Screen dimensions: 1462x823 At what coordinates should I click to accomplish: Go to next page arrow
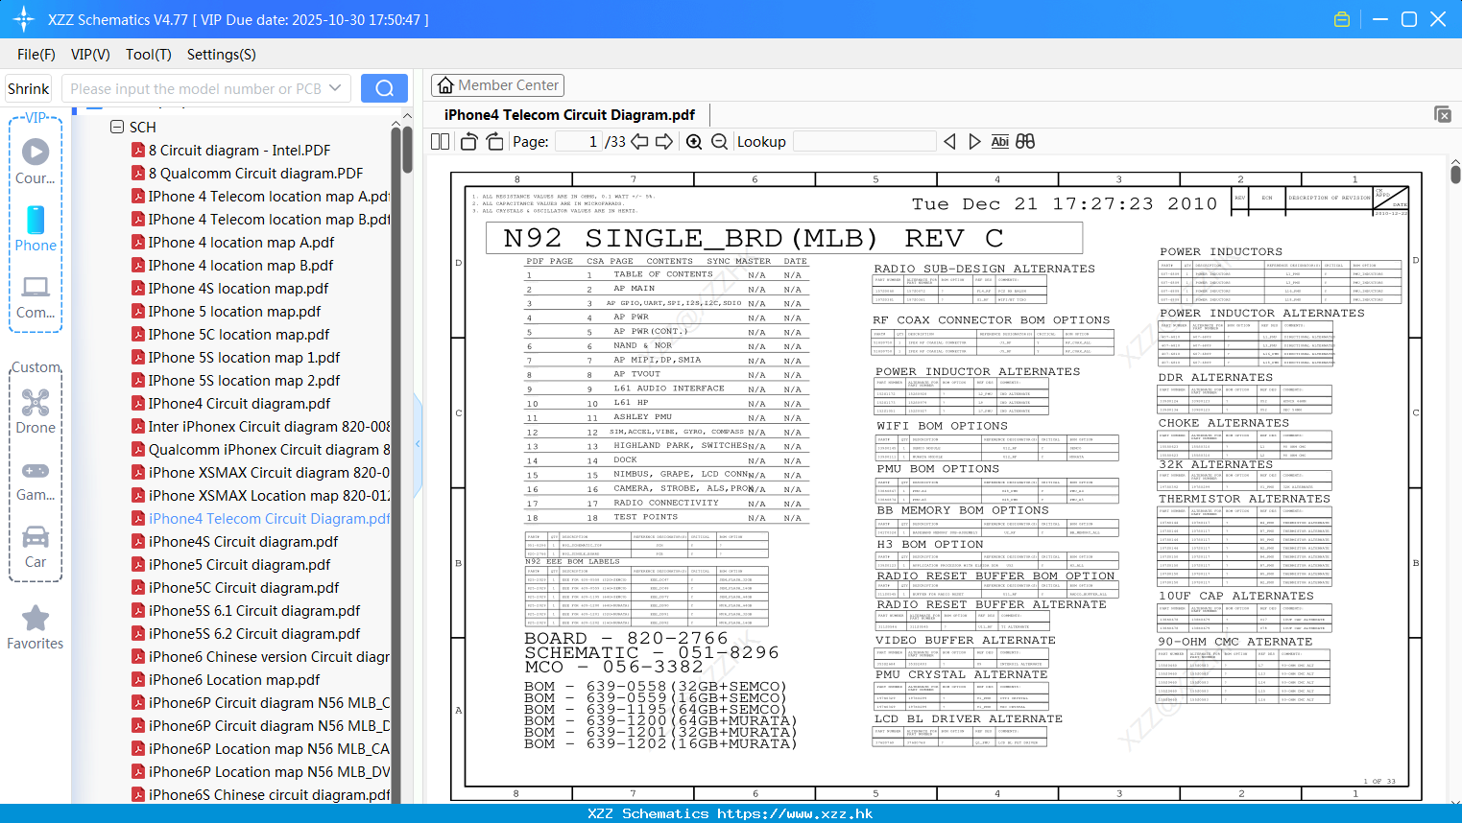pos(664,142)
